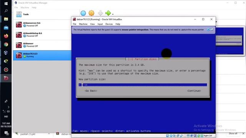Open Windows search from the taskbar
Screen dimensions: 246x138
tap(6, 11)
